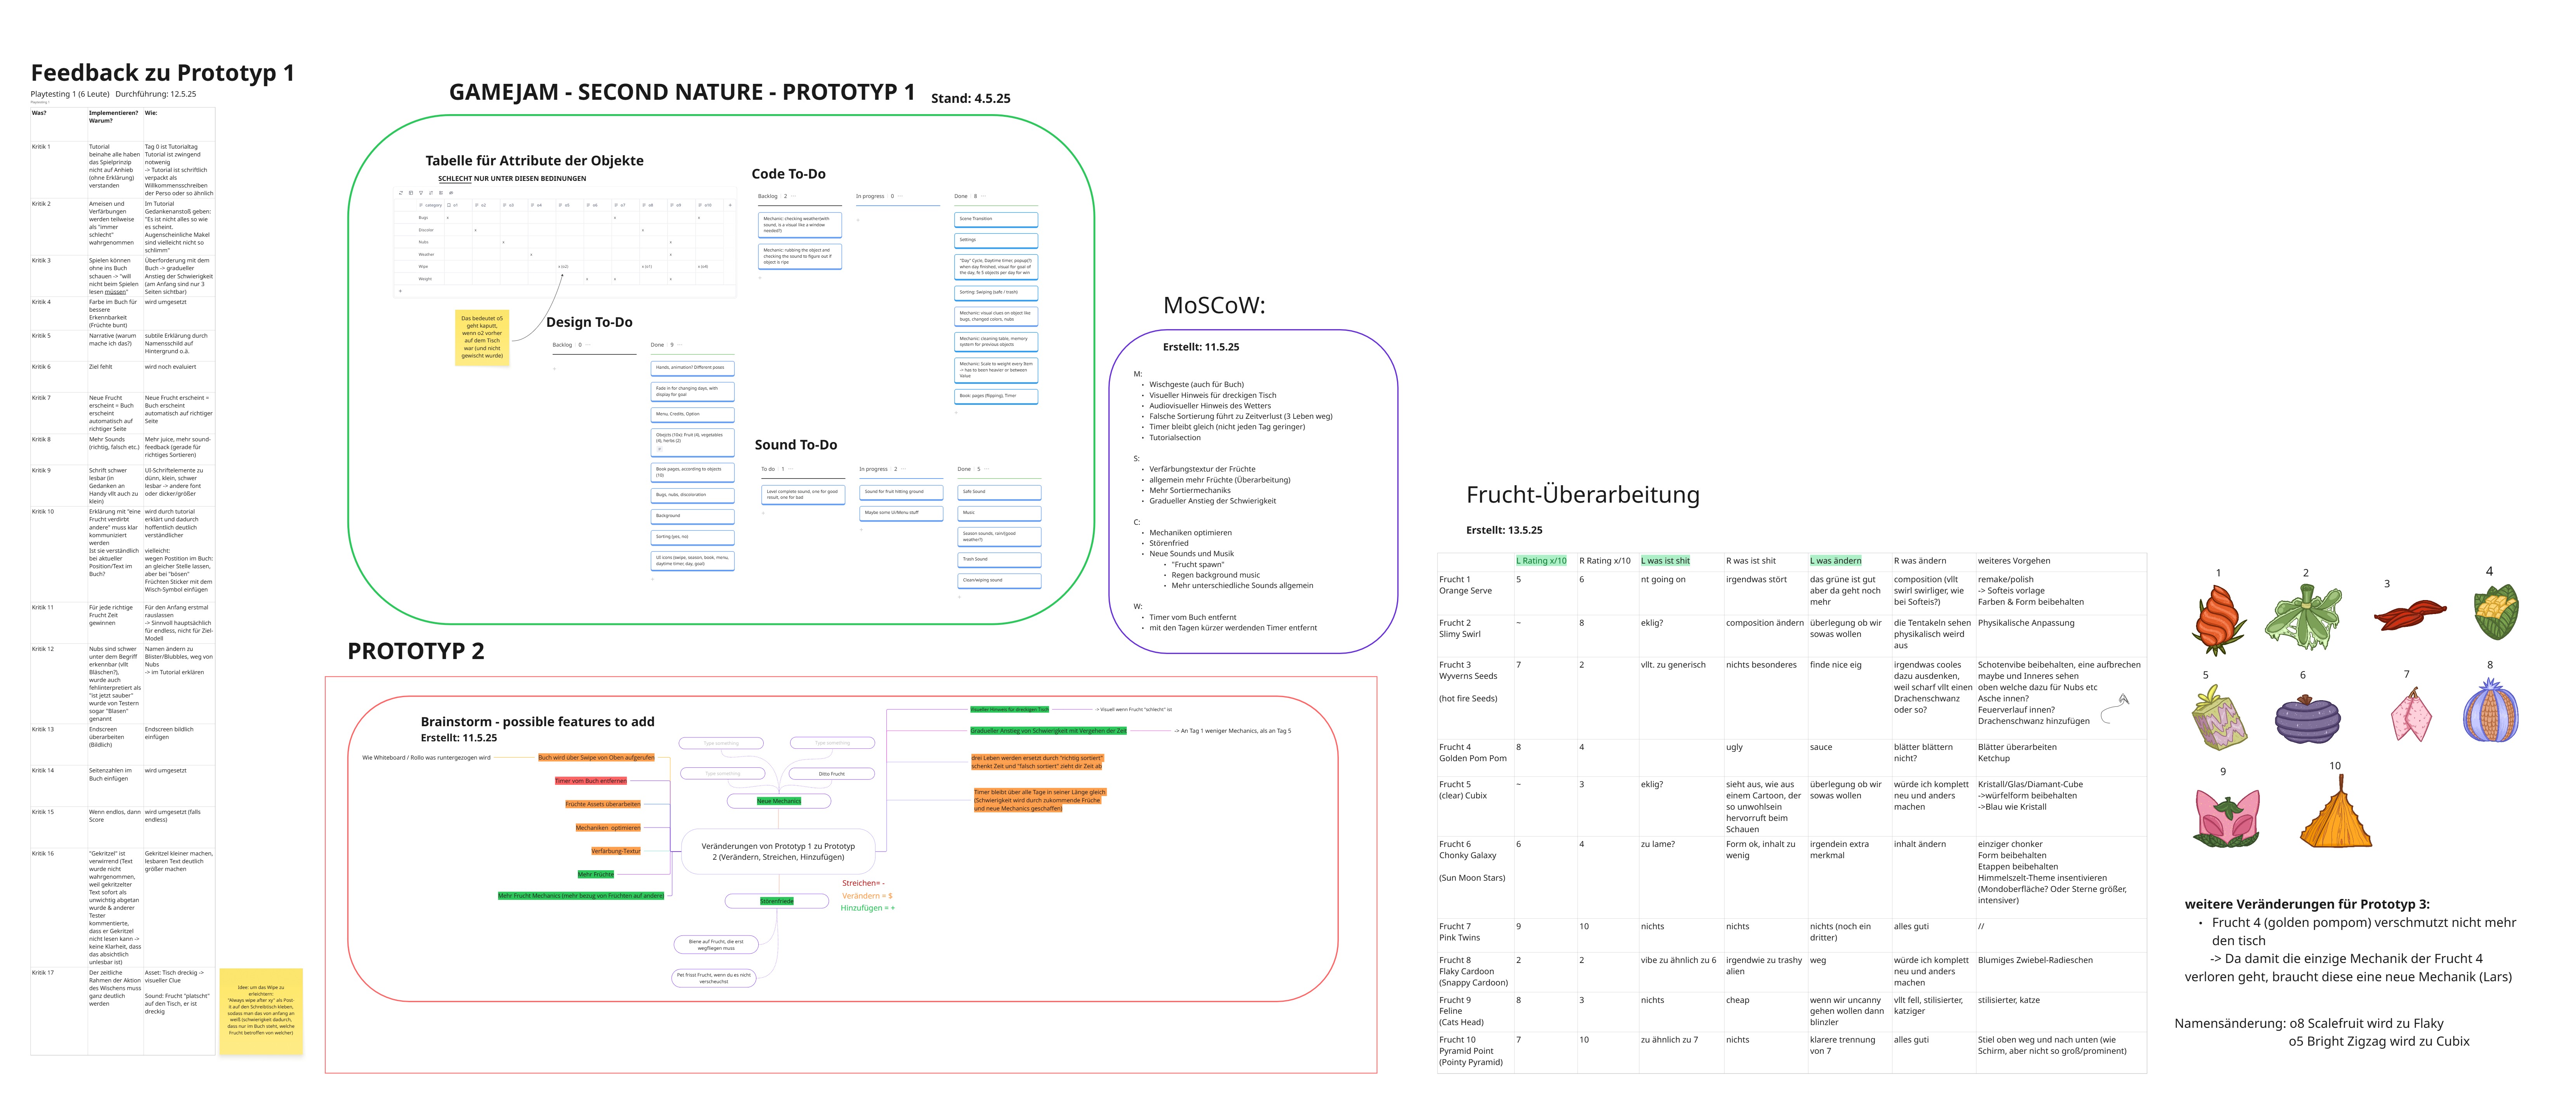The width and height of the screenshot is (2576, 1119).
Task: Click the orange 'Verfärbung-Textur' mind map node
Action: tap(616, 851)
